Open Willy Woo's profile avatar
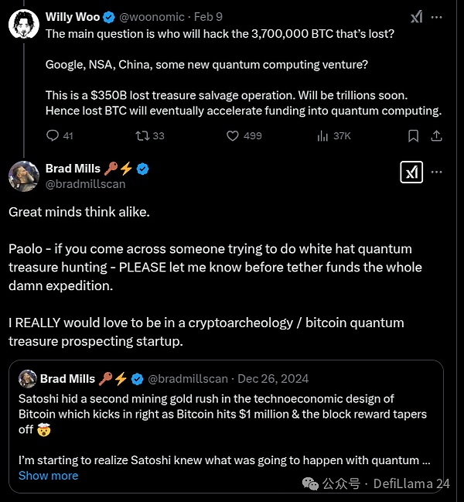464x502 pixels. [x=23, y=25]
